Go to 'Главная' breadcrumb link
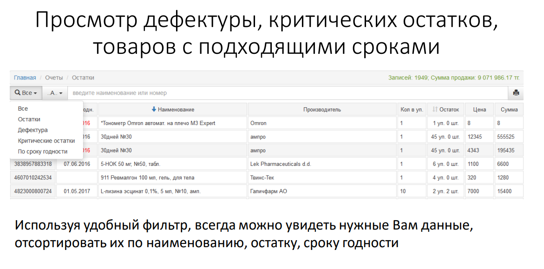Viewport: 544px width, 269px height. coord(25,78)
